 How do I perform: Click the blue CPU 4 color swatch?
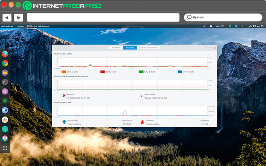(180, 72)
